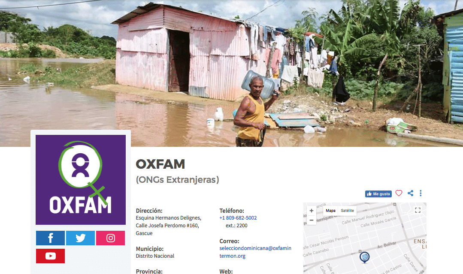Toggle fullscreen map view
463x274 pixels.
(x=418, y=210)
